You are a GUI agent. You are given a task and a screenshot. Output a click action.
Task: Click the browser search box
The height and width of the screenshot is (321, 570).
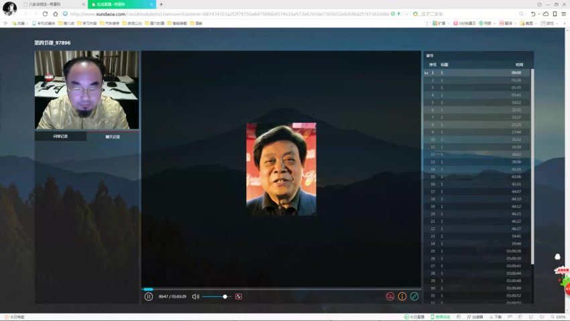469,14
